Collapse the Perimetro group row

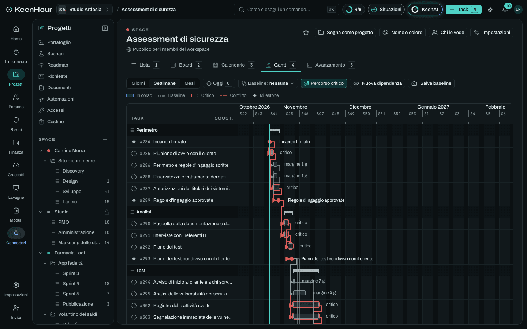coord(132,130)
